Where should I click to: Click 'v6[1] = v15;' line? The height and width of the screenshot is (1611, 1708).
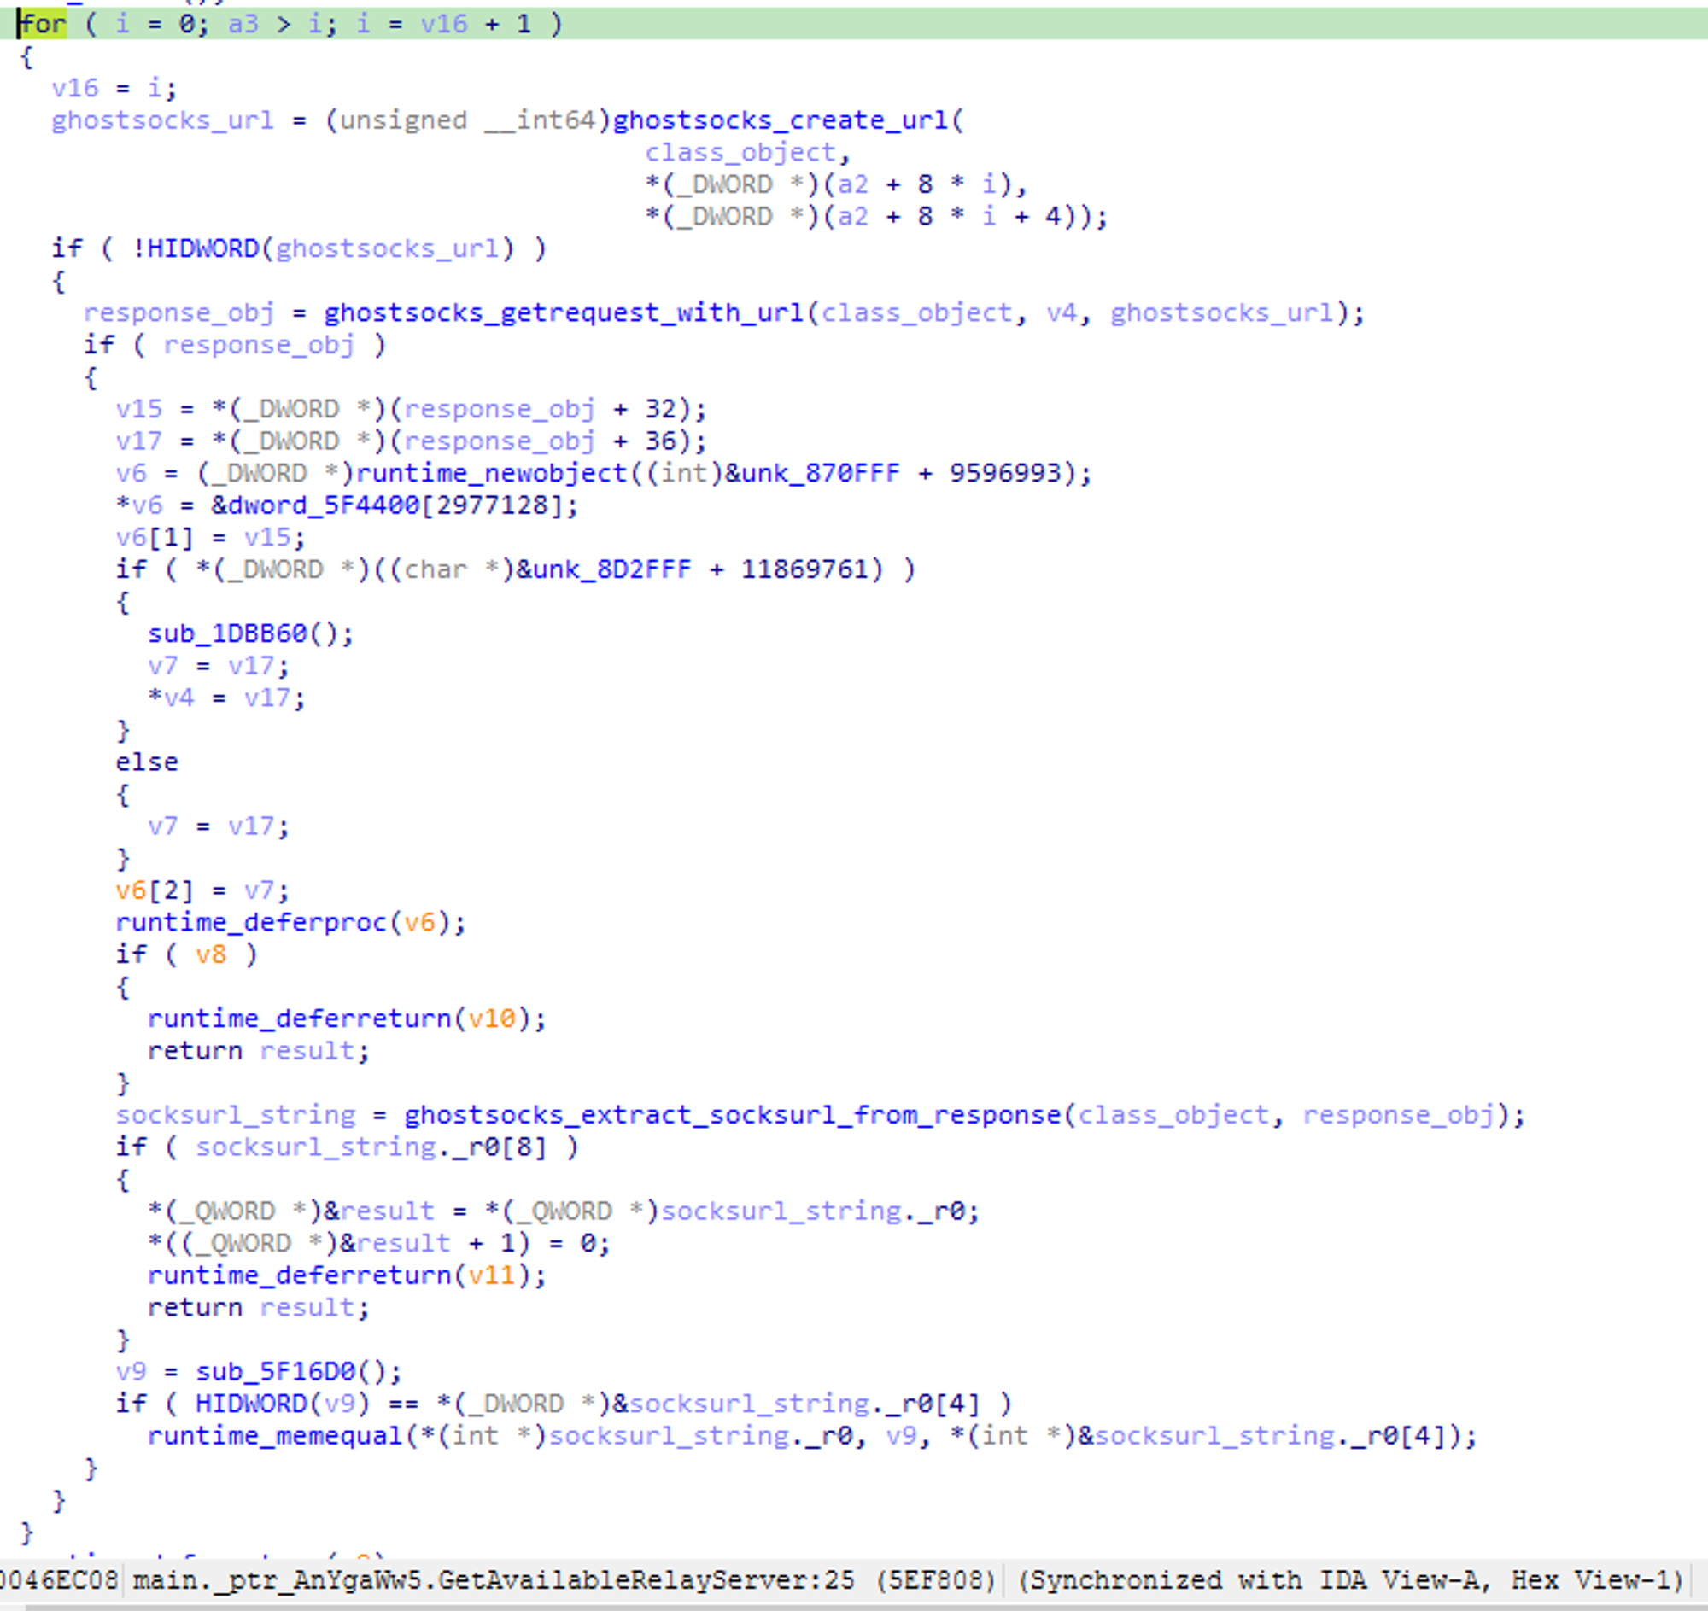click(210, 538)
